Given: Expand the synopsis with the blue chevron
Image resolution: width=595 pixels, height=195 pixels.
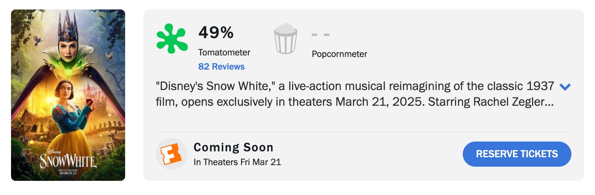Looking at the screenshot, I should pos(565,87).
